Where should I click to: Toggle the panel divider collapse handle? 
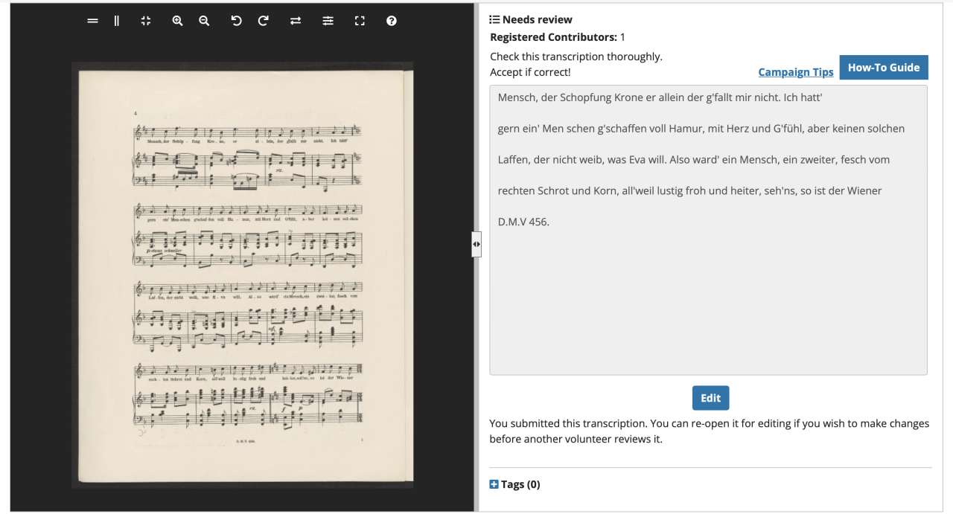[476, 244]
